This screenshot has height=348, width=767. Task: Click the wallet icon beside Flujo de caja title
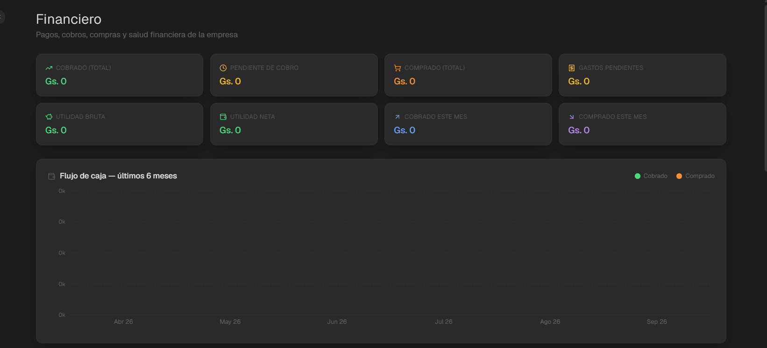coord(52,176)
